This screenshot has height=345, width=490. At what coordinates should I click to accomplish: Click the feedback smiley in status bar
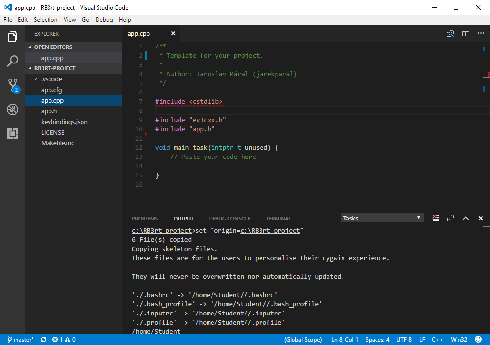coord(478,339)
